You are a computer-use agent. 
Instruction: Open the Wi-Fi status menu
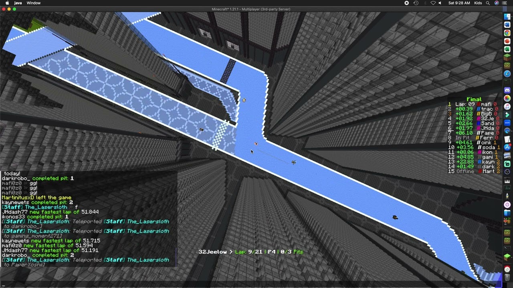pyautogui.click(x=433, y=3)
